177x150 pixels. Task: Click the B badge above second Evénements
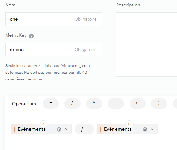click(x=130, y=124)
